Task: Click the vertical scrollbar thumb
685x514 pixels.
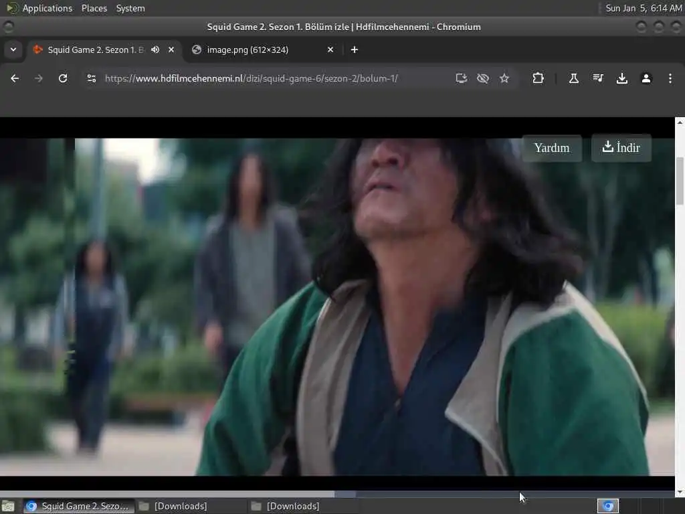Action: (680, 181)
